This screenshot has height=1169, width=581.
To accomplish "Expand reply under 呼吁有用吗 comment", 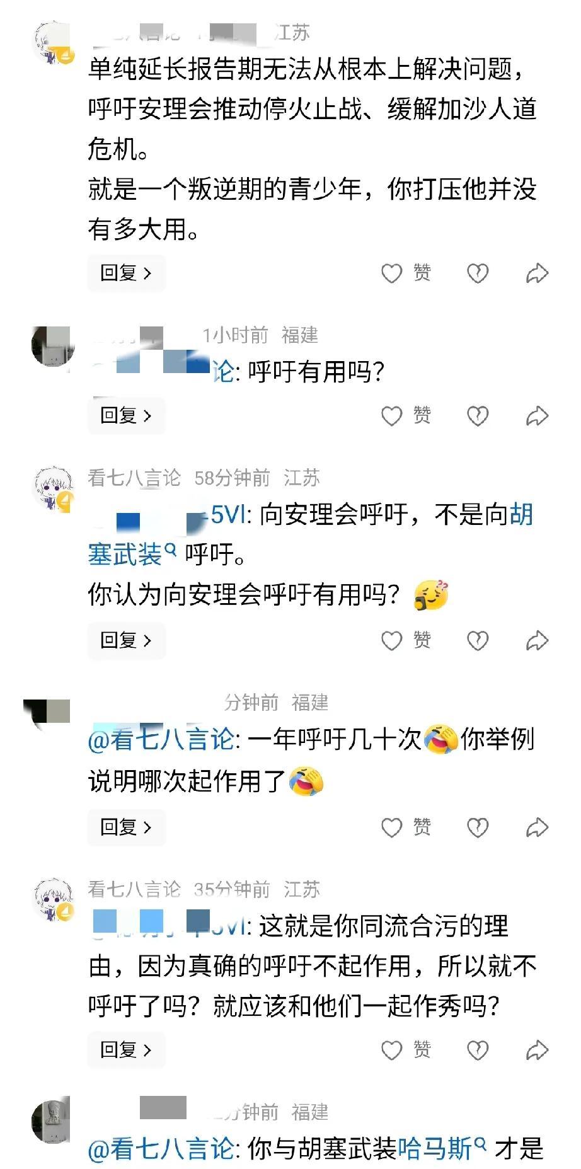I will tap(126, 415).
